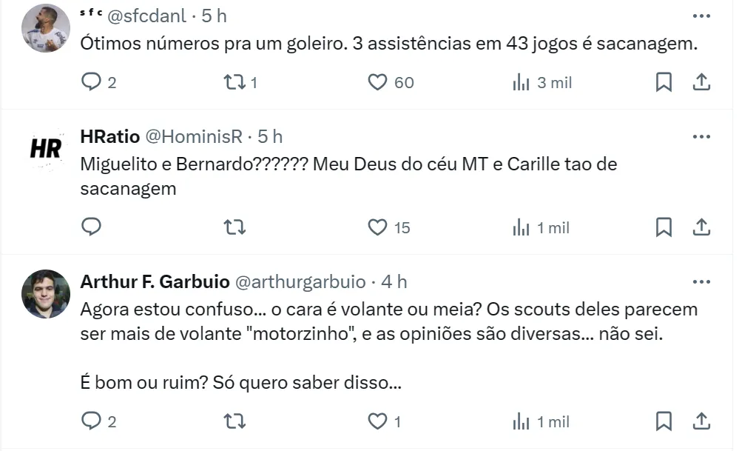
Task: Reply to HRatio's tweet
Action: pyautogui.click(x=91, y=227)
